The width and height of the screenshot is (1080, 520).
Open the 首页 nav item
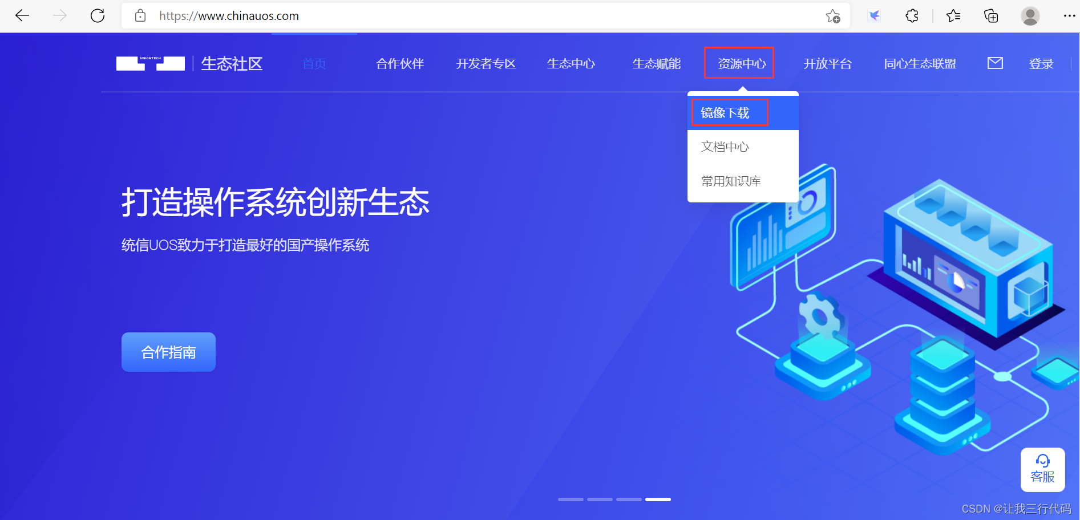click(314, 64)
